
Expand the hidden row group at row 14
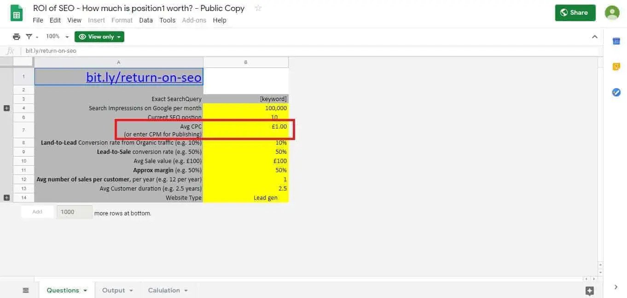(x=6, y=198)
